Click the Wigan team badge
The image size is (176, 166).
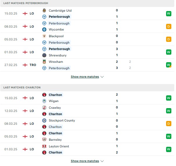[x=44, y=101]
